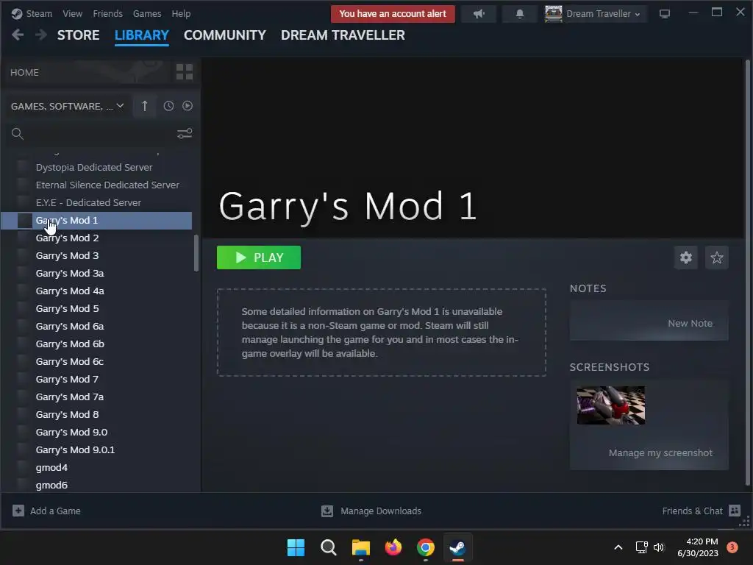Click Manage my screenshot link
Image resolution: width=753 pixels, height=565 pixels.
[660, 453]
